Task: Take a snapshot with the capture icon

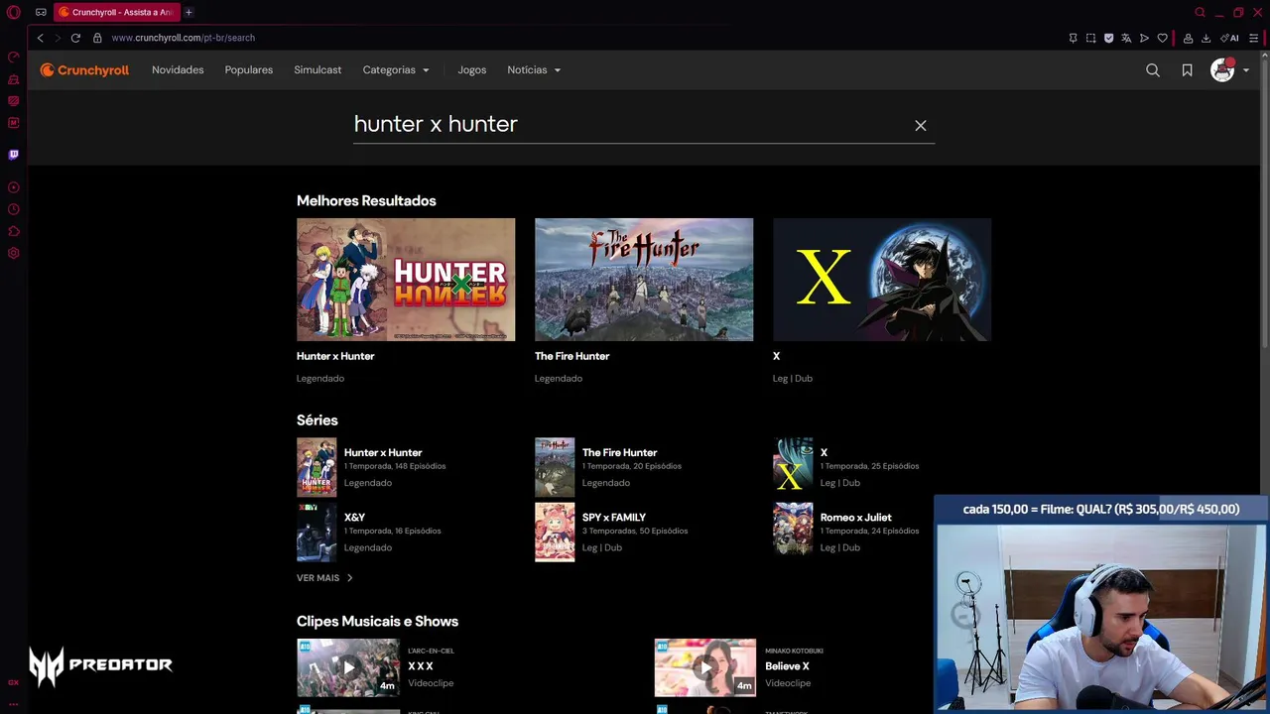Action: pos(1090,38)
